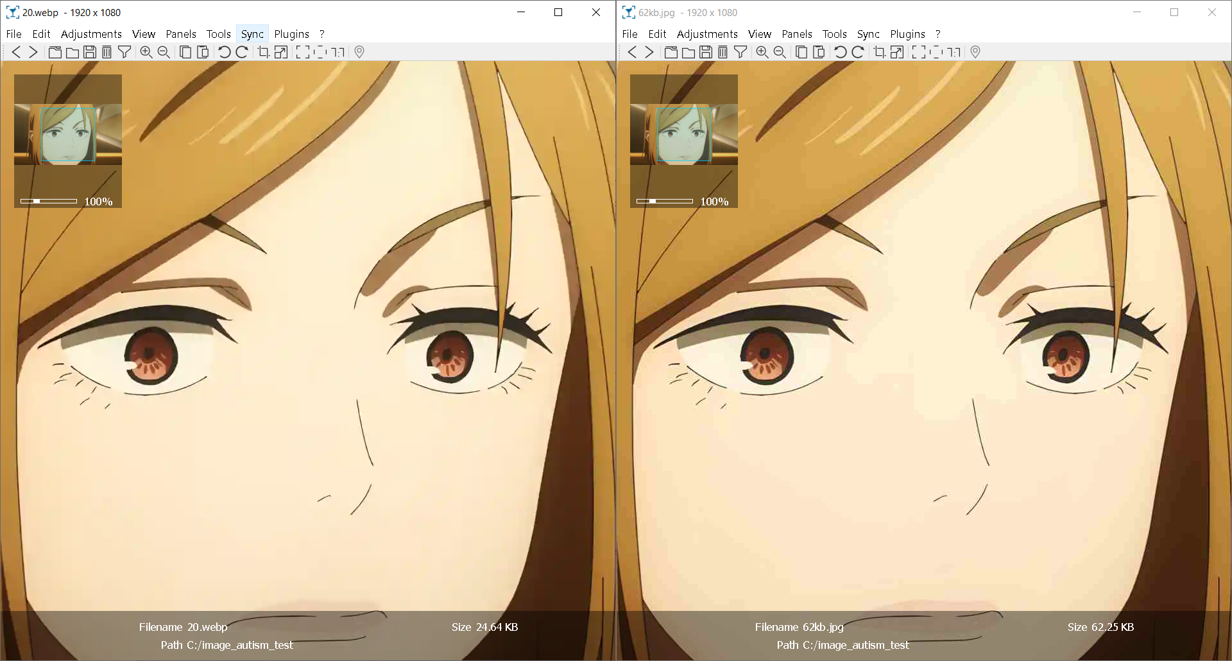Copy image icon in 20.webp window
This screenshot has width=1232, height=661.
[185, 52]
